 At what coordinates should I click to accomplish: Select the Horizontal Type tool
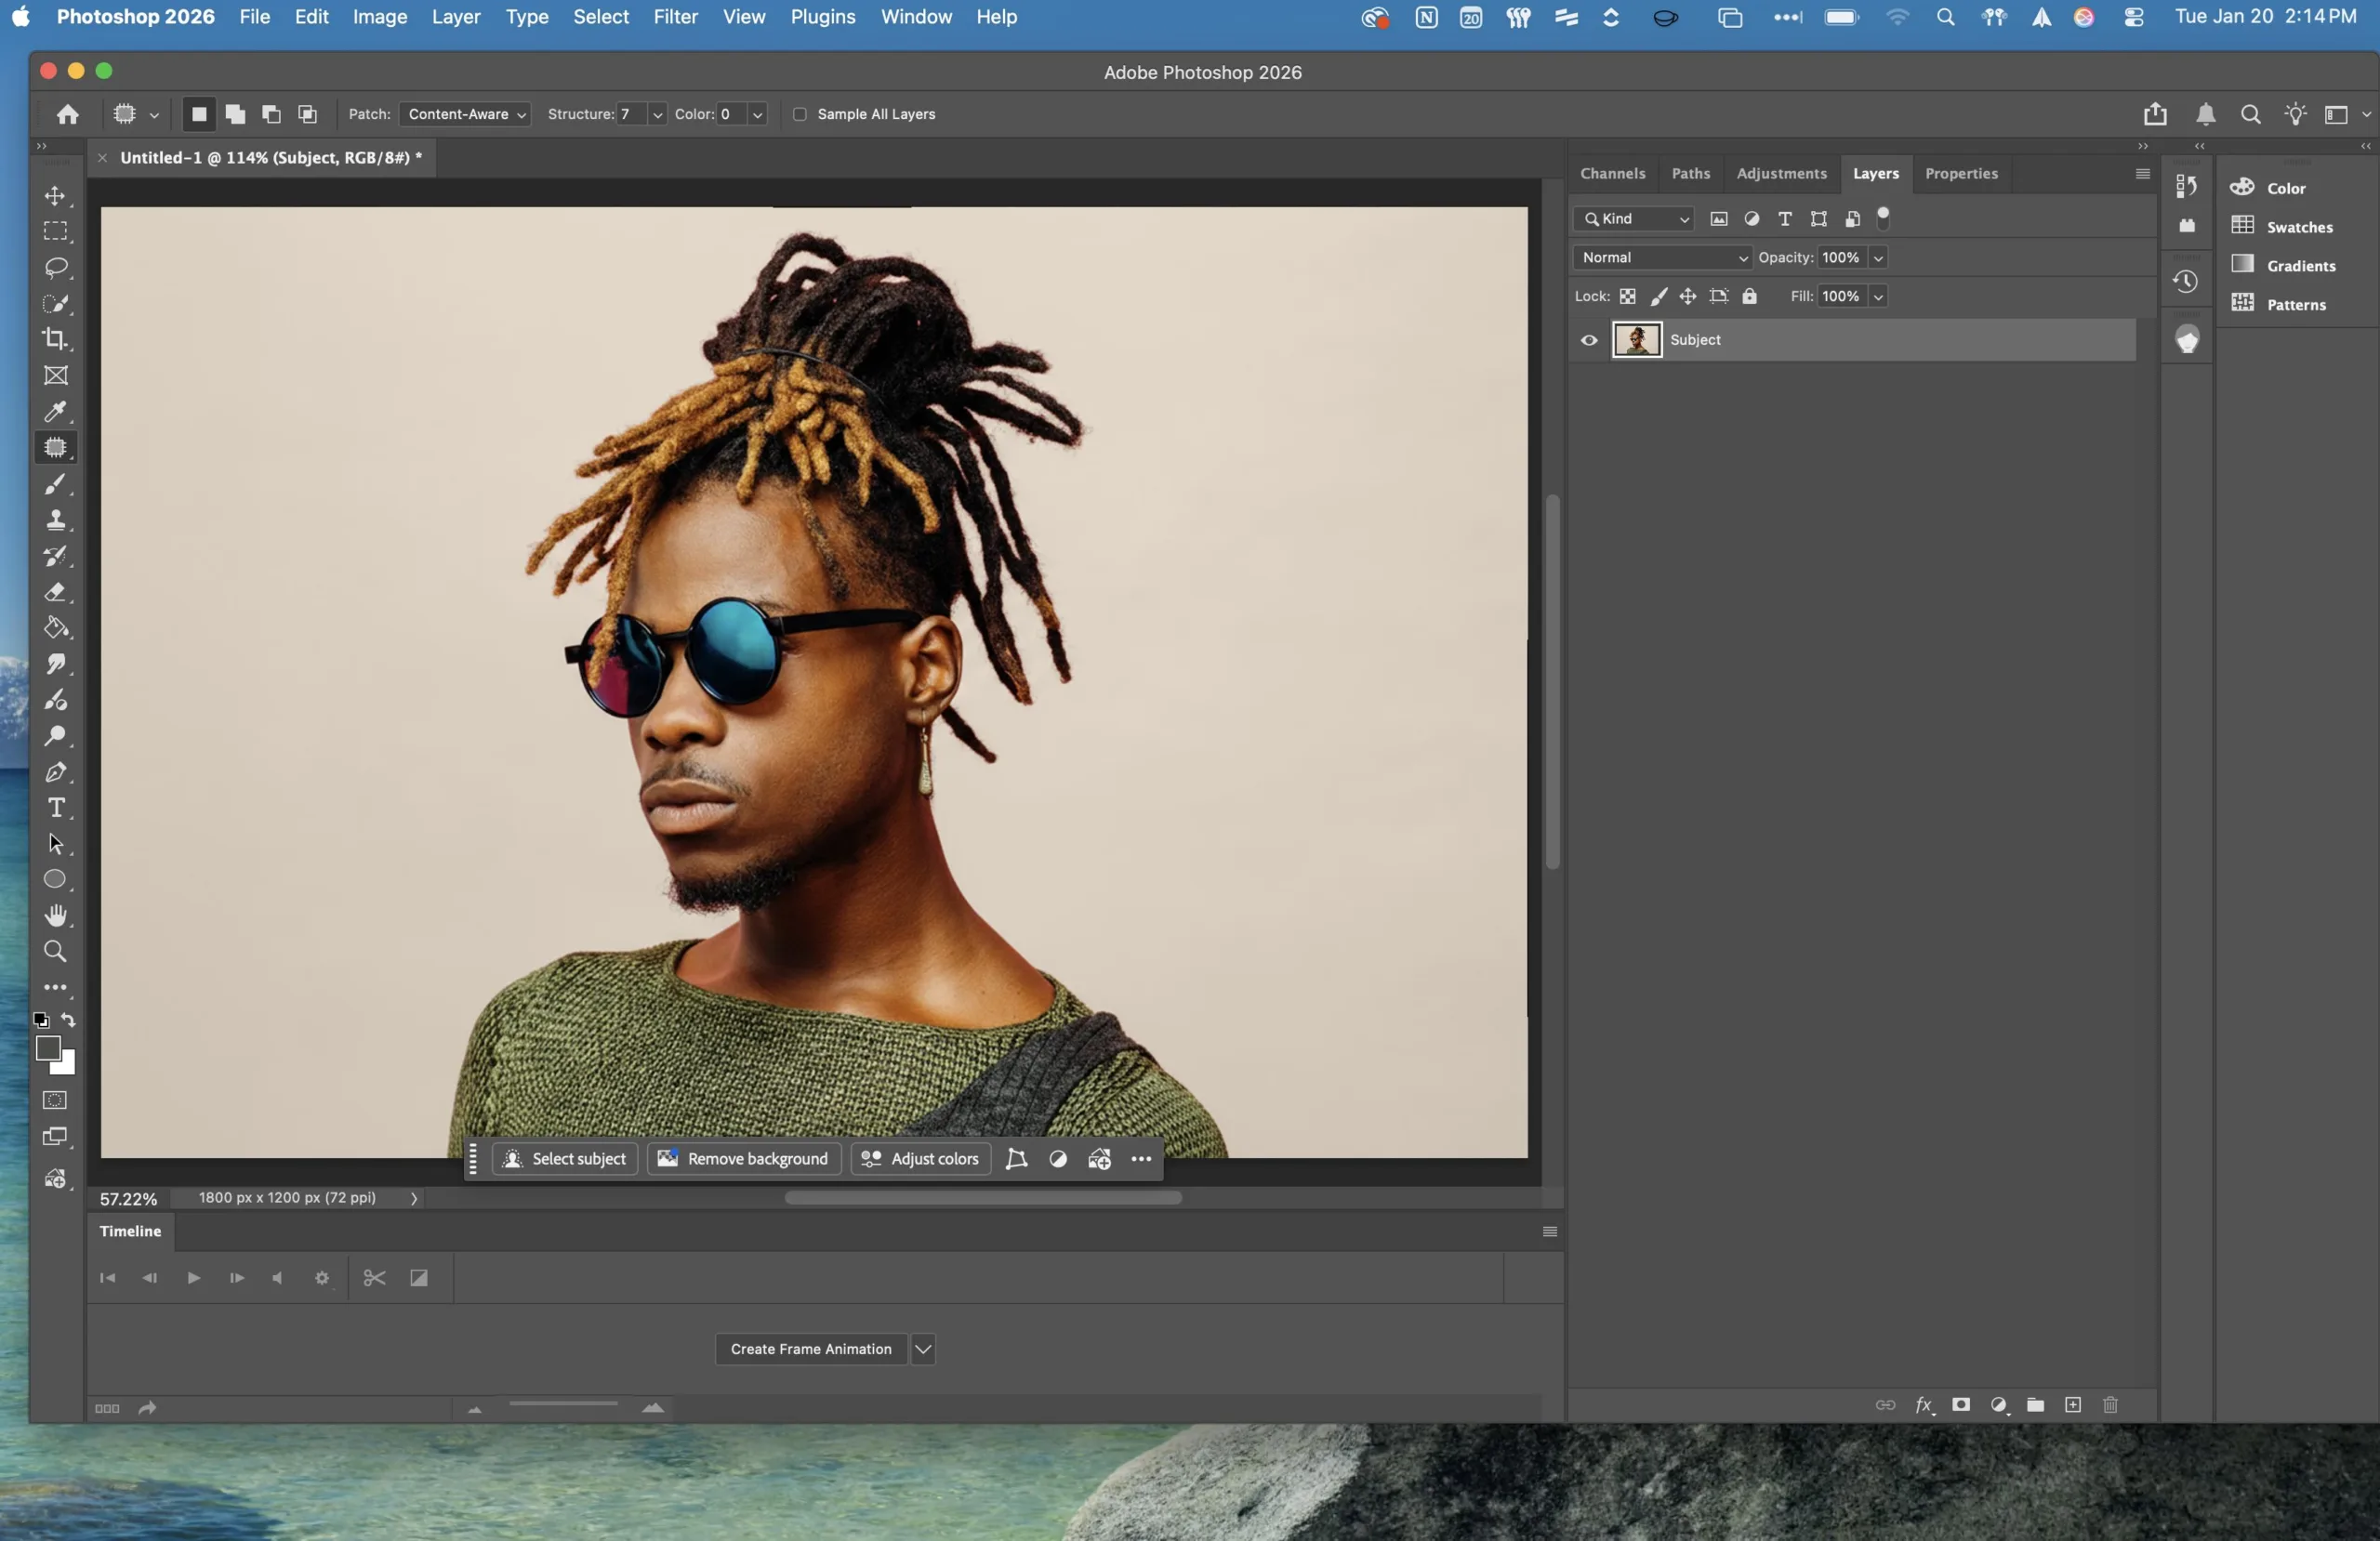point(56,808)
